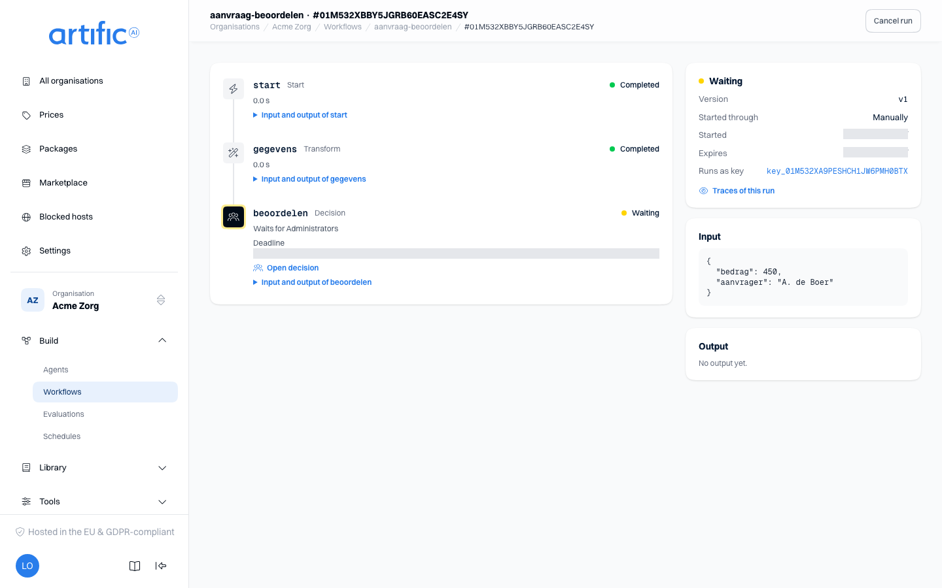Viewport: 942px width, 588px height.
Task: Open the LO user avatar
Action: (x=27, y=566)
